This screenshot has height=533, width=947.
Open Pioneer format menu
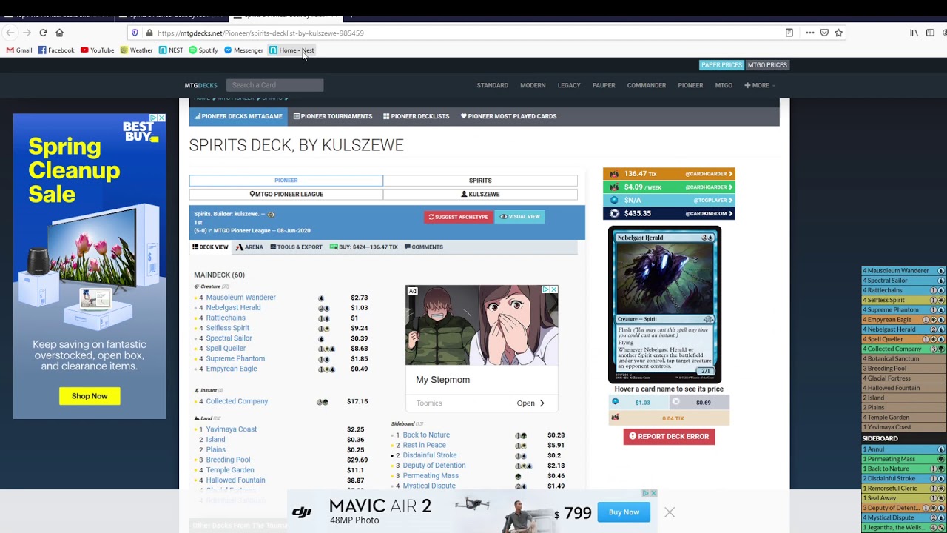[x=690, y=85]
